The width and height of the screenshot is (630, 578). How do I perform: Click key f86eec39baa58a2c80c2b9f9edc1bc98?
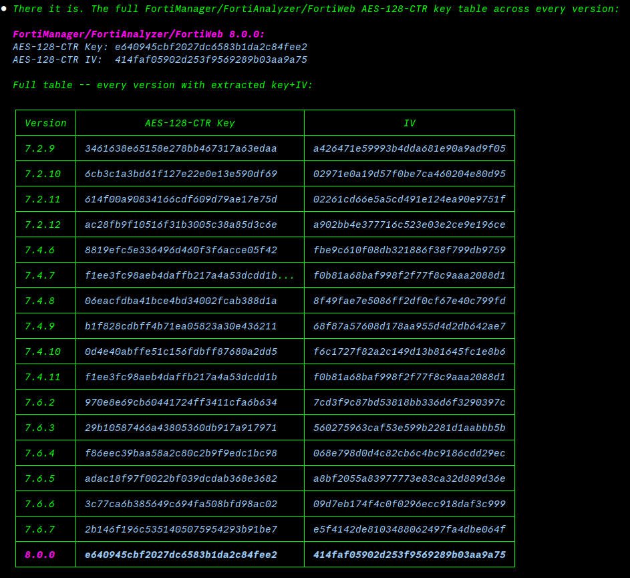coord(181,453)
